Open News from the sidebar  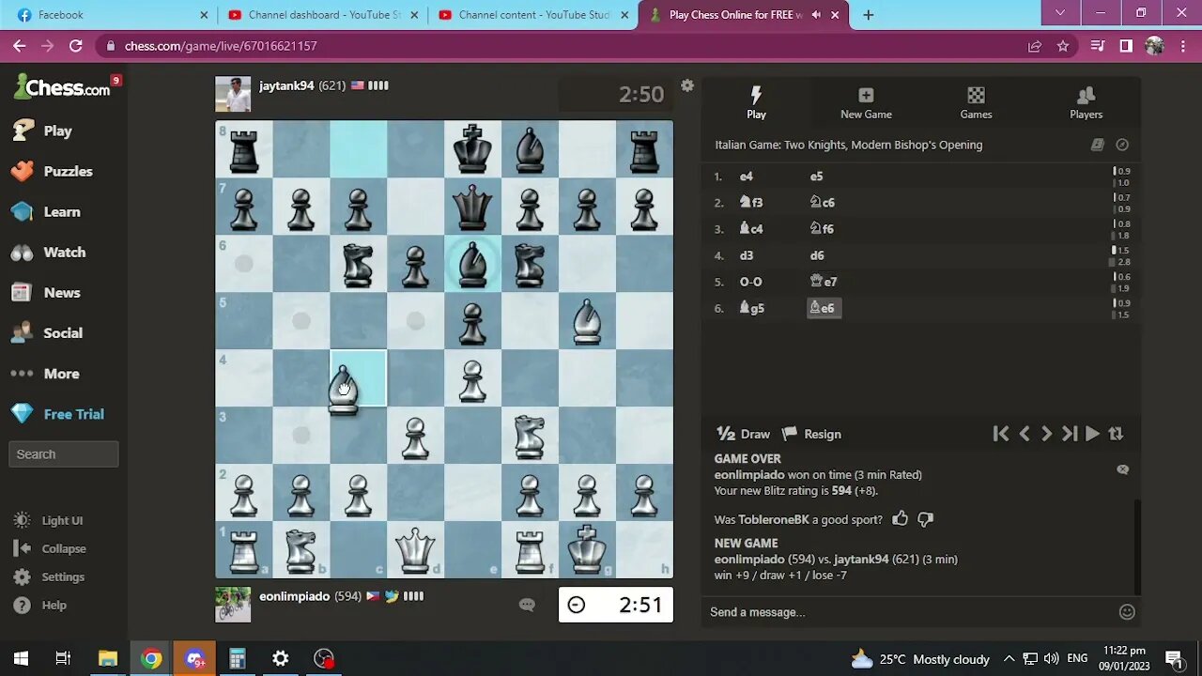(x=45, y=292)
